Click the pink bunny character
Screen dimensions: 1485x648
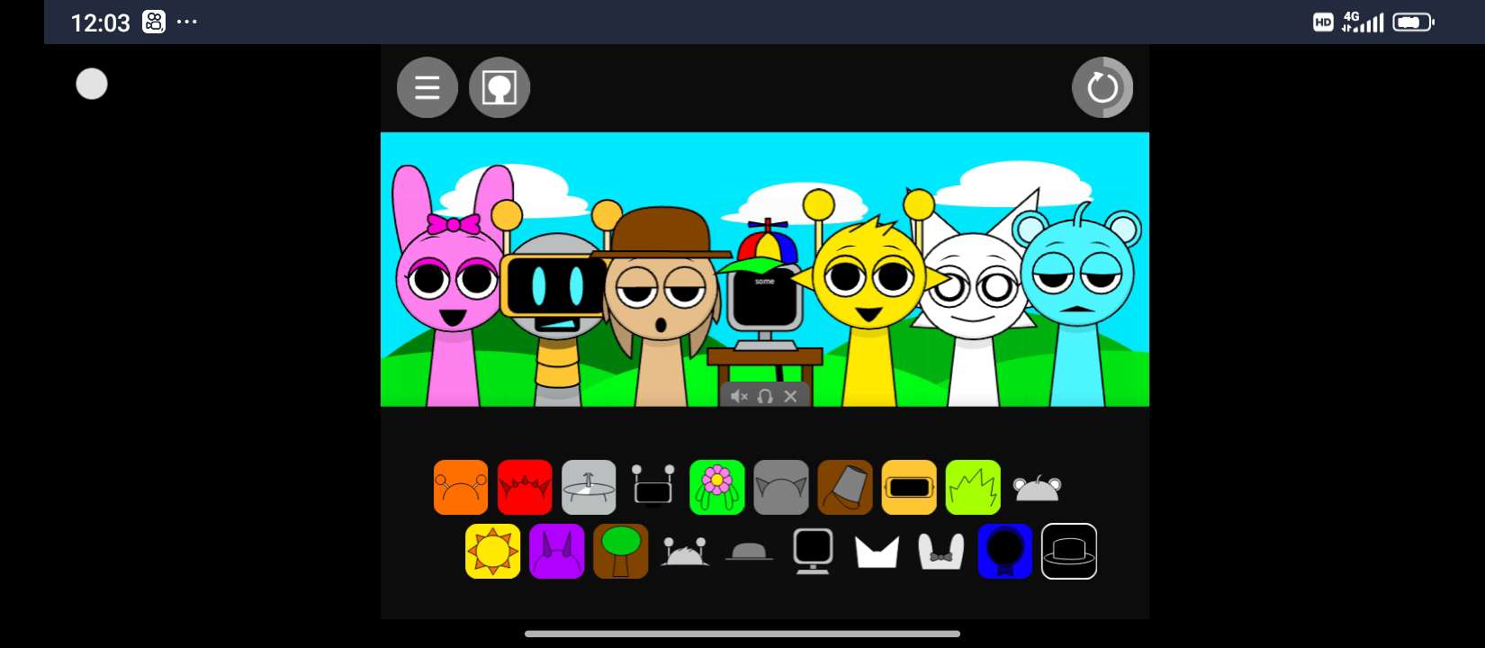pyautogui.click(x=449, y=288)
